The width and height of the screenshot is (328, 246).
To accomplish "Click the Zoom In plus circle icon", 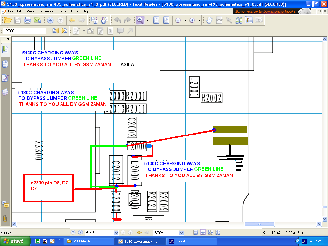I will click(192, 20).
